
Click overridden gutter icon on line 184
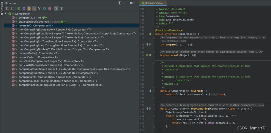tap(150, 91)
